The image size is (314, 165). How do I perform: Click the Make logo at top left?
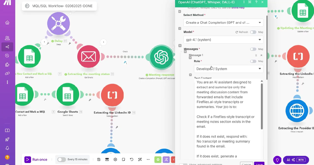click(x=7, y=3)
